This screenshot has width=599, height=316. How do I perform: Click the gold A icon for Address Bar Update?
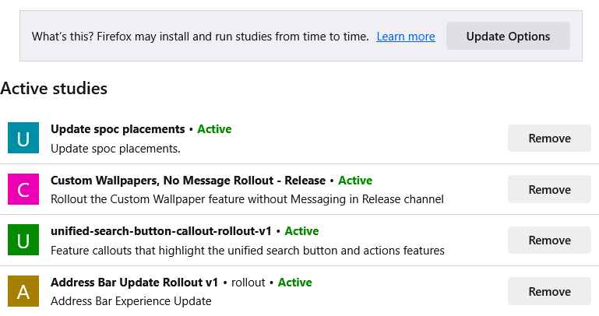tap(23, 291)
